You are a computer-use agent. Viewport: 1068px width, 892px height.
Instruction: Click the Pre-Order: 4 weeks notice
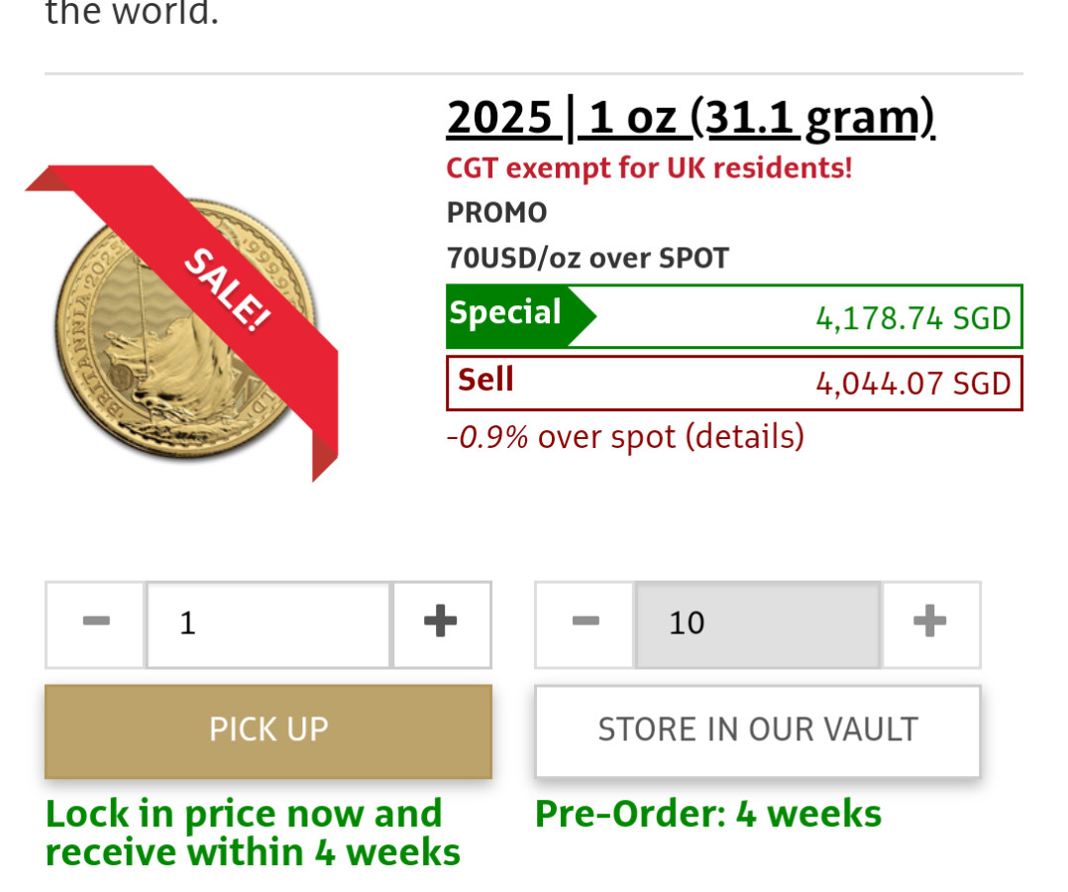click(x=707, y=815)
